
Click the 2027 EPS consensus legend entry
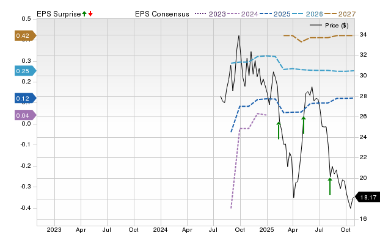pyautogui.click(x=340, y=14)
